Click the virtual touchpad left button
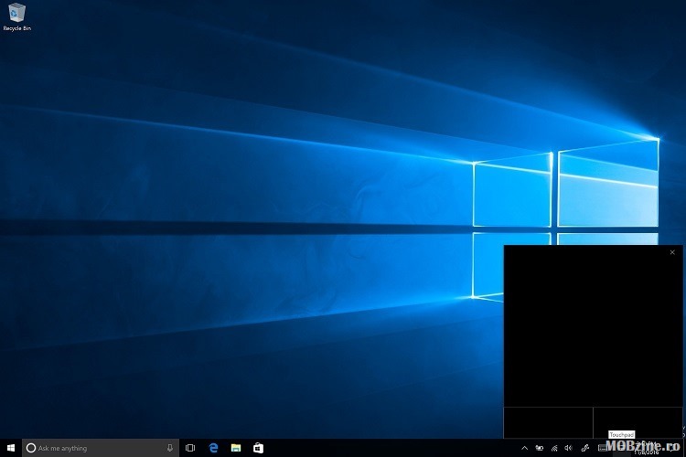Image resolution: width=686 pixels, height=457 pixels. (x=548, y=423)
